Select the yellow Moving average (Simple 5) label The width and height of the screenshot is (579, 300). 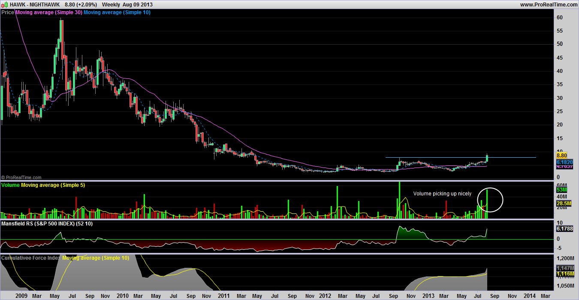[53, 185]
